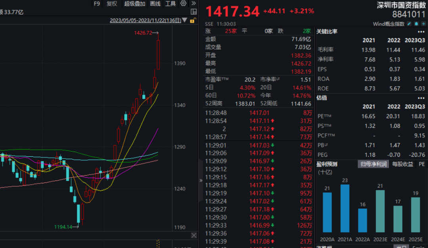428x248 pixels.
Task: Toggle the orange padlock next to date range
Action: tap(193, 20)
